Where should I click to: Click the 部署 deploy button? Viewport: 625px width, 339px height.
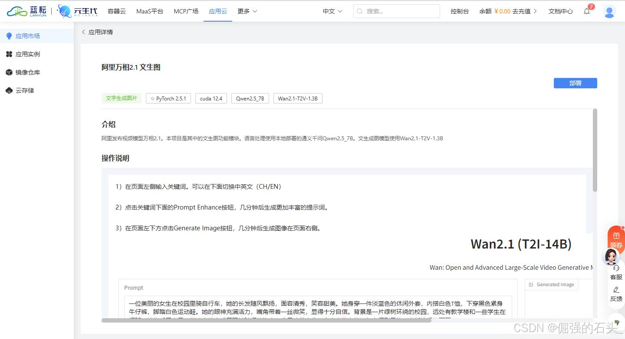(x=575, y=83)
